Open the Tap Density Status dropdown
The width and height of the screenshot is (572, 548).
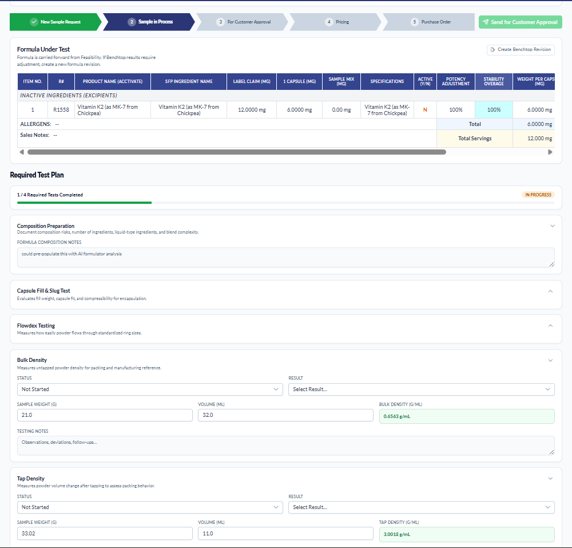click(150, 507)
